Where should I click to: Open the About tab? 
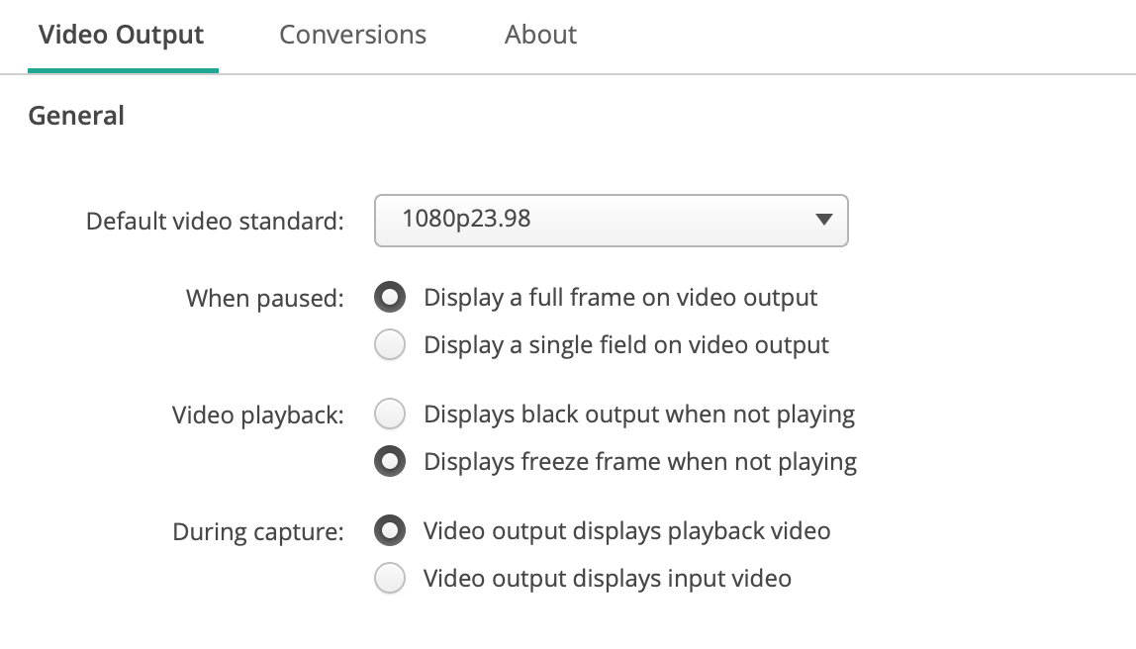540,35
